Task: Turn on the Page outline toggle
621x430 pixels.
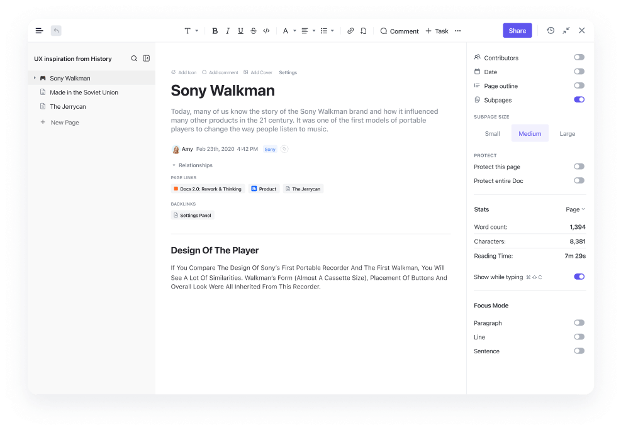Action: (x=578, y=85)
